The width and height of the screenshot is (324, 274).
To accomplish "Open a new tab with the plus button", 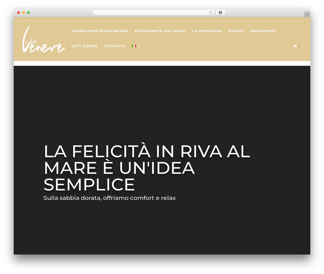I will point(307,14).
